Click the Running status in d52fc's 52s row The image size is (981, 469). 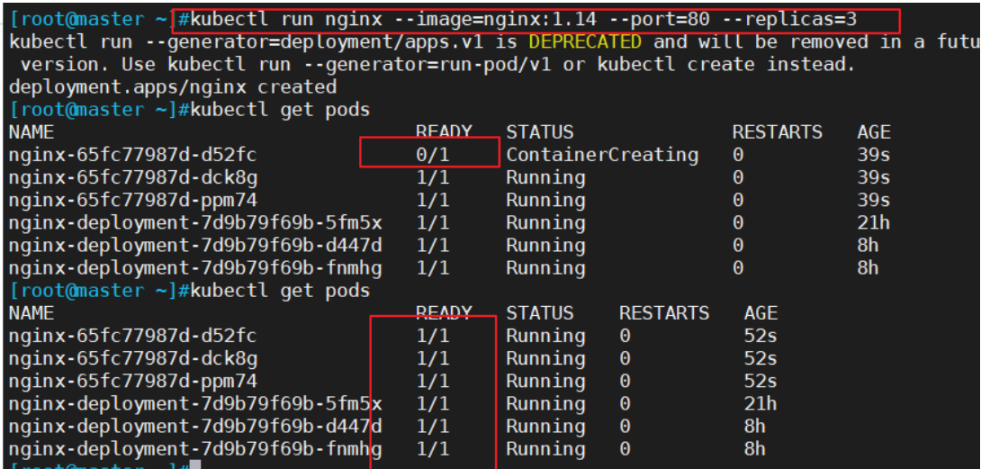[x=545, y=336]
